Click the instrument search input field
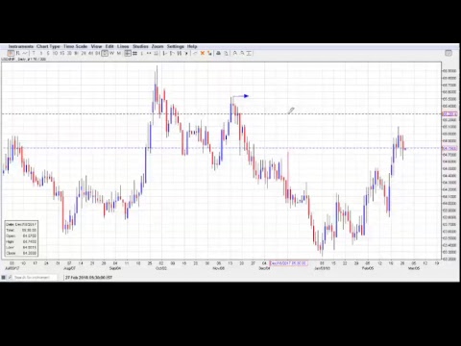Image resolution: width=461 pixels, height=346 pixels. (35, 277)
